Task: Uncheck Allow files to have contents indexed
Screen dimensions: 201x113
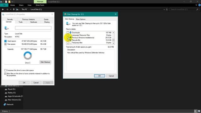Action: [5, 73]
